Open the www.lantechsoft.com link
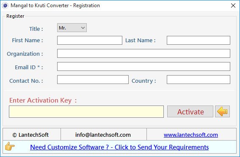This screenshot has height=157, width=240. (x=191, y=135)
